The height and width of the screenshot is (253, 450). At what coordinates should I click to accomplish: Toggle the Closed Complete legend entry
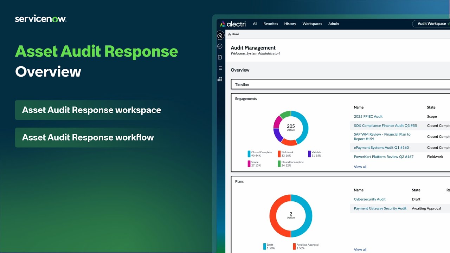point(260,153)
